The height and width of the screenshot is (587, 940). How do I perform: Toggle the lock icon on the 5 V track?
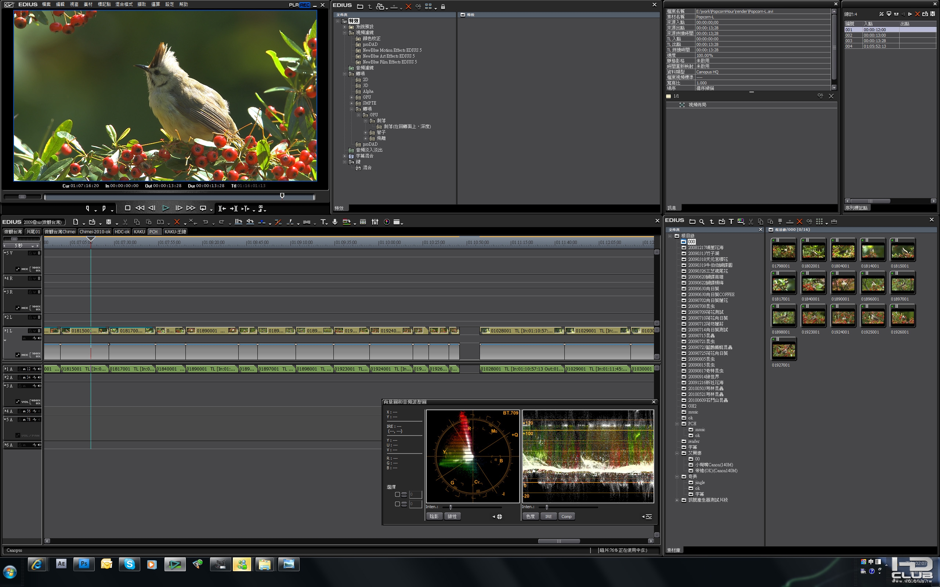[x=30, y=253]
